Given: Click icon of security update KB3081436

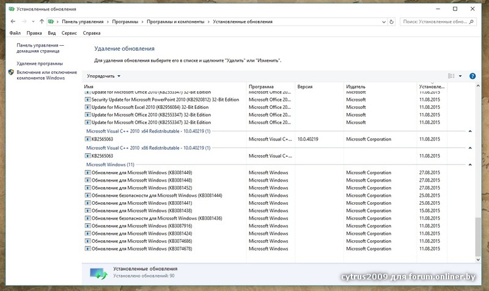Looking at the screenshot, I should click(x=87, y=218).
